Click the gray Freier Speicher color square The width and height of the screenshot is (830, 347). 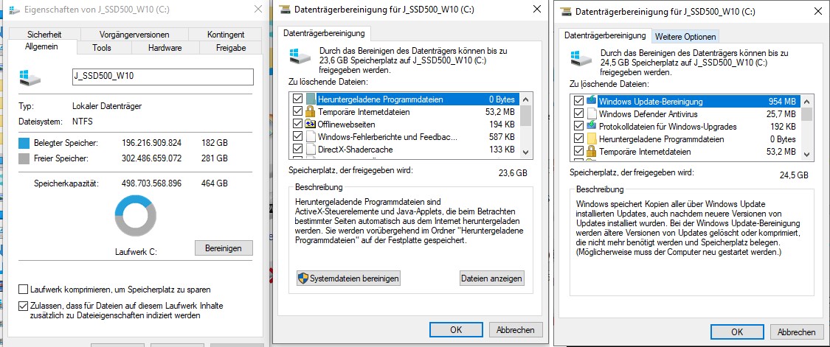point(24,158)
